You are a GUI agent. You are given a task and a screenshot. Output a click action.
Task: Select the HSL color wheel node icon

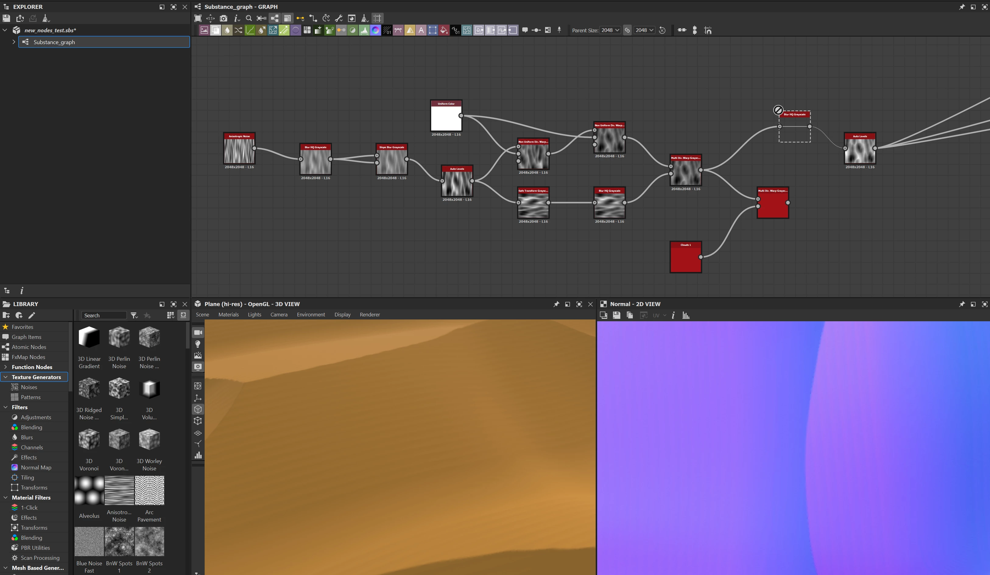[375, 30]
